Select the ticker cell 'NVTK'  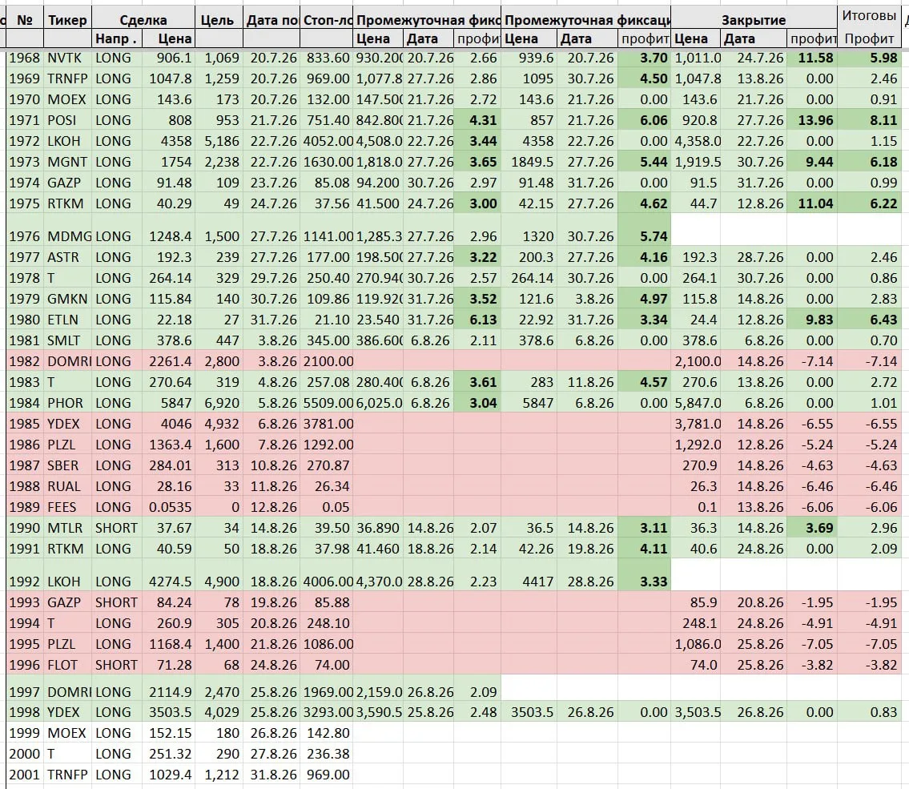coord(67,58)
